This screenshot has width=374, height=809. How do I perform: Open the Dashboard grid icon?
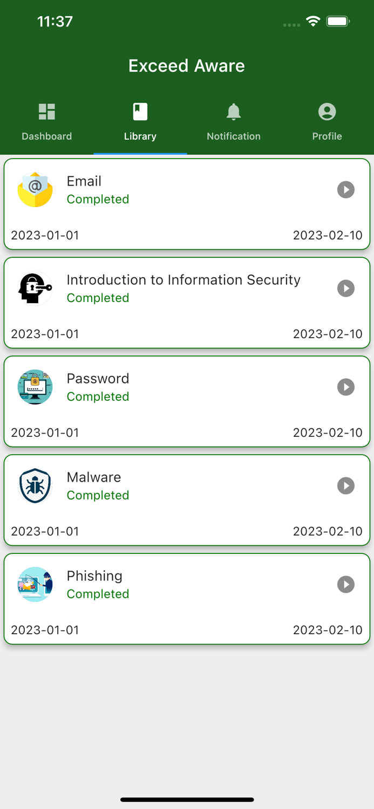(46, 112)
